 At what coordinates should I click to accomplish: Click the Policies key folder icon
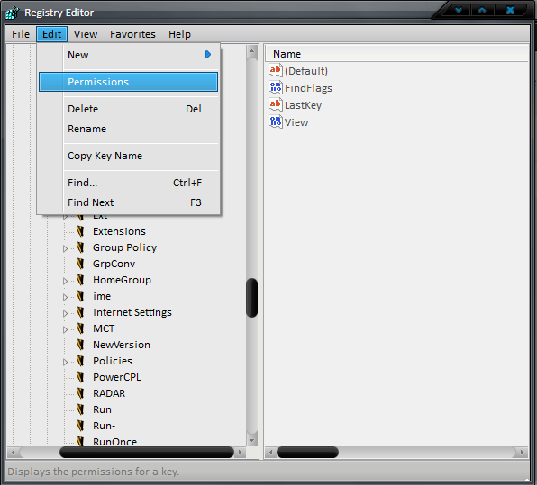point(81,361)
